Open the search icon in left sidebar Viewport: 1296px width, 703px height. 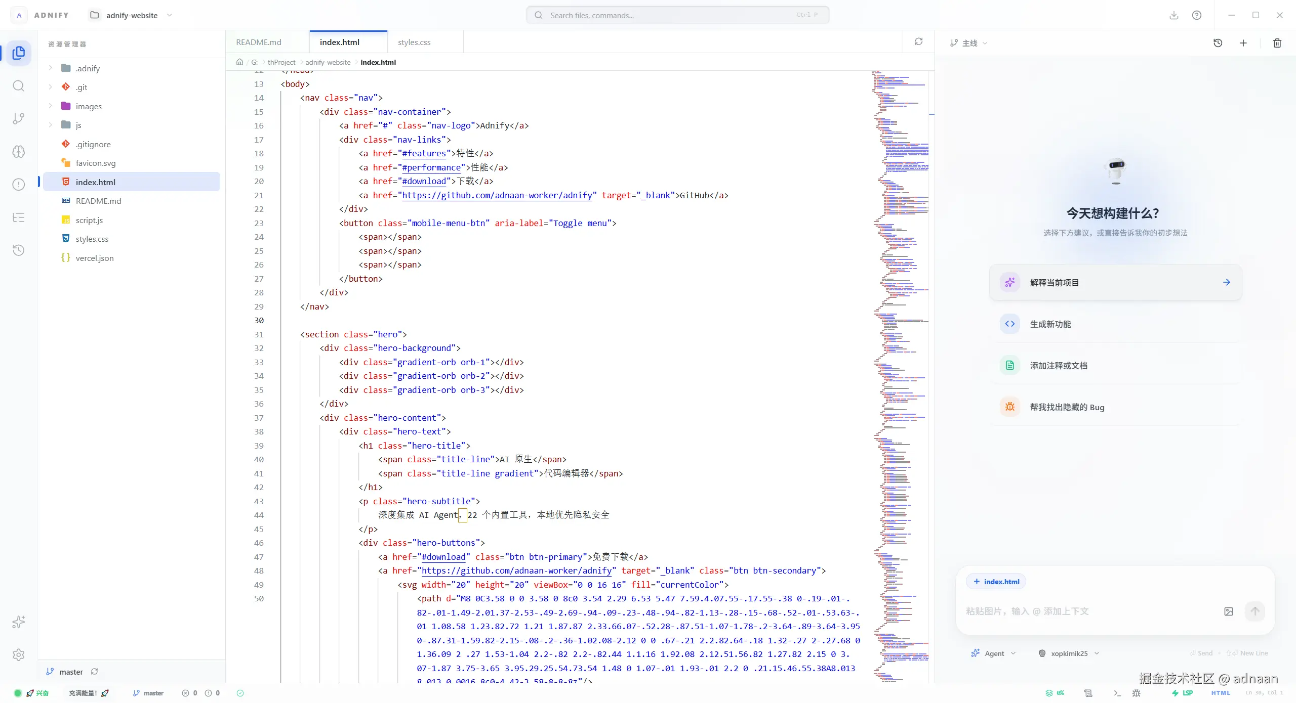tap(19, 86)
